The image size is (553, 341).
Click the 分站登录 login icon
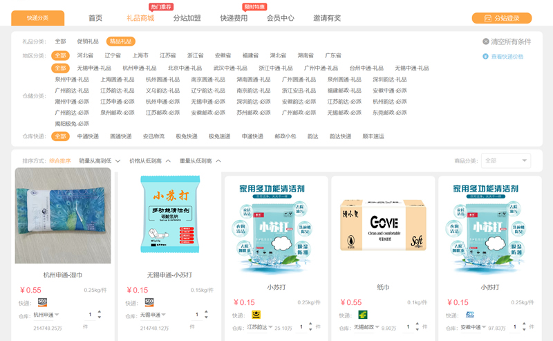click(488, 19)
